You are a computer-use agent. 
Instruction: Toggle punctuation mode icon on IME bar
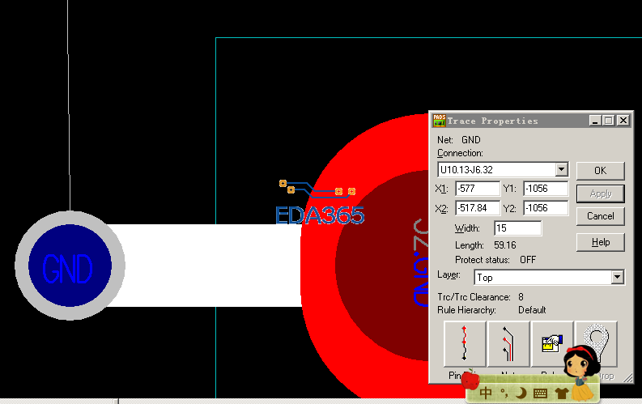coord(504,393)
